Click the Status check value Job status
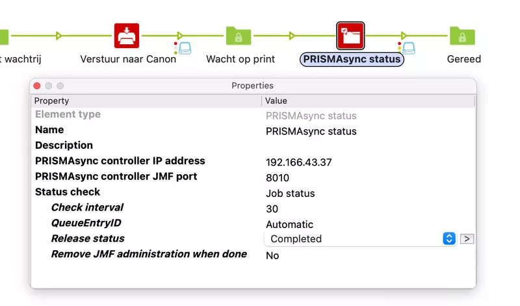This screenshot has height=306, width=520. [290, 194]
